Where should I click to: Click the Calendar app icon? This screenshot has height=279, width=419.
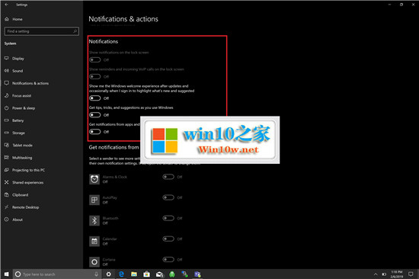(x=94, y=242)
